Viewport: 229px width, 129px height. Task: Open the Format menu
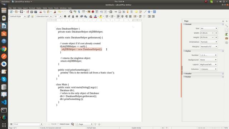click(x=32, y=8)
